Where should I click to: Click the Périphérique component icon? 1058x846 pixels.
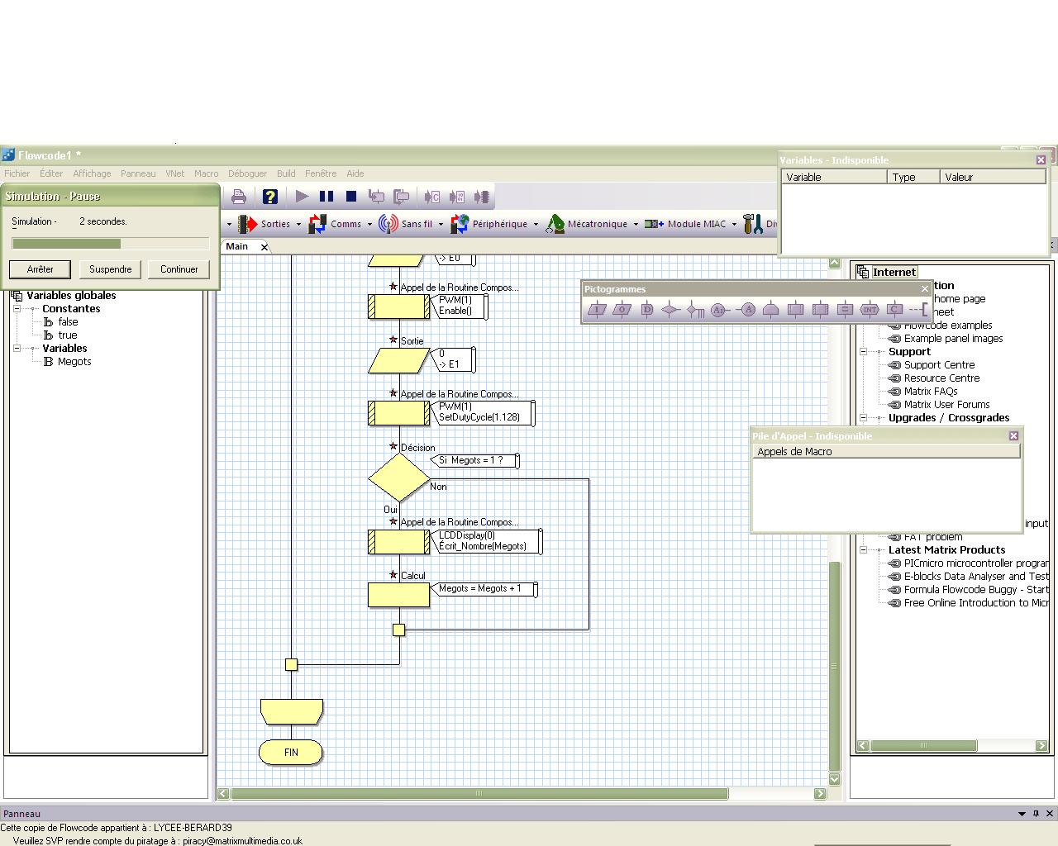460,224
